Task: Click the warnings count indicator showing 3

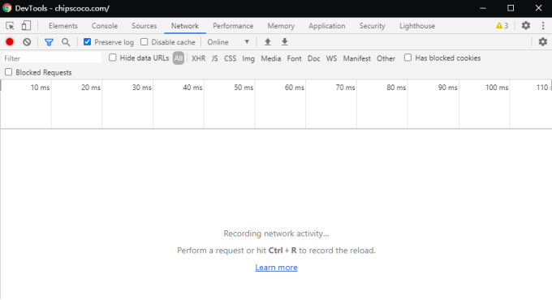Action: (x=502, y=26)
